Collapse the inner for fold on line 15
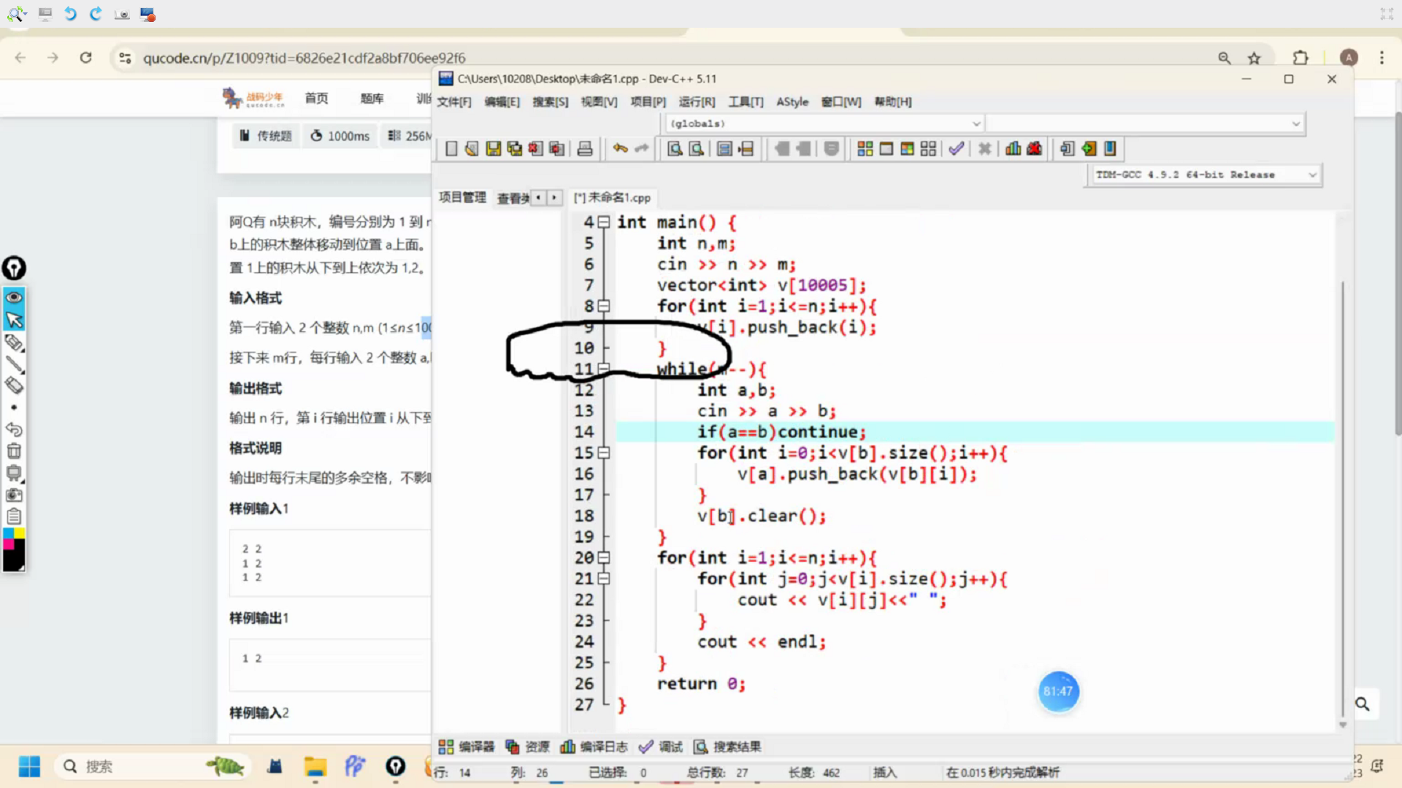 coord(604,453)
